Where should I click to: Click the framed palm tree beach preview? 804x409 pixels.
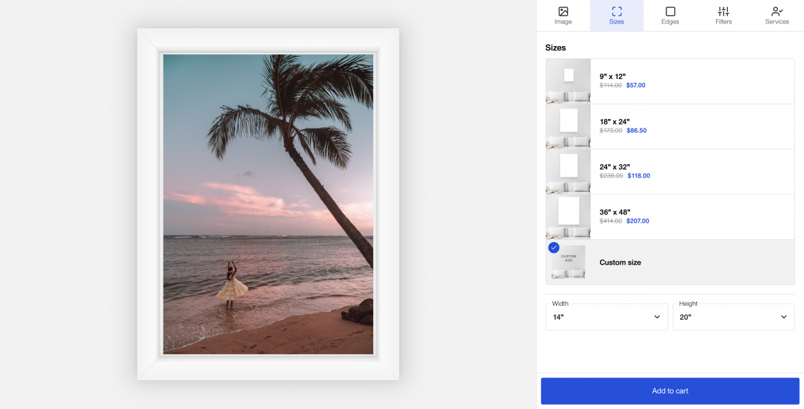click(268, 204)
